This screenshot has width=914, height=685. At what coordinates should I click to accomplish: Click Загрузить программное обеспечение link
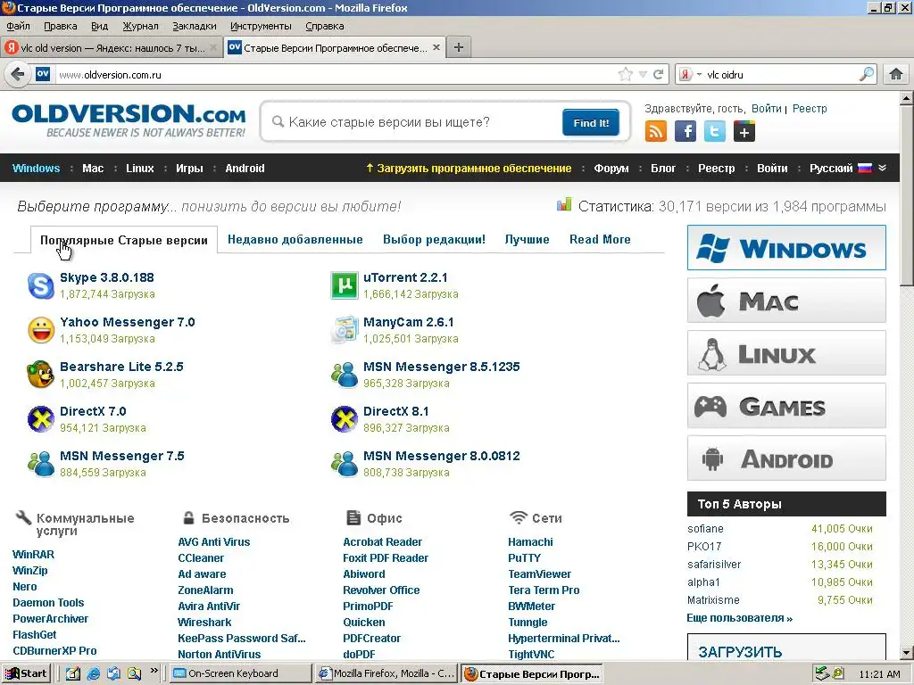pyautogui.click(x=469, y=168)
